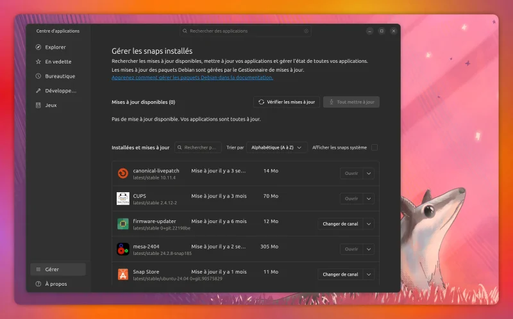Click the download icon in Tout mettre à jour
513x319 pixels.
click(332, 102)
